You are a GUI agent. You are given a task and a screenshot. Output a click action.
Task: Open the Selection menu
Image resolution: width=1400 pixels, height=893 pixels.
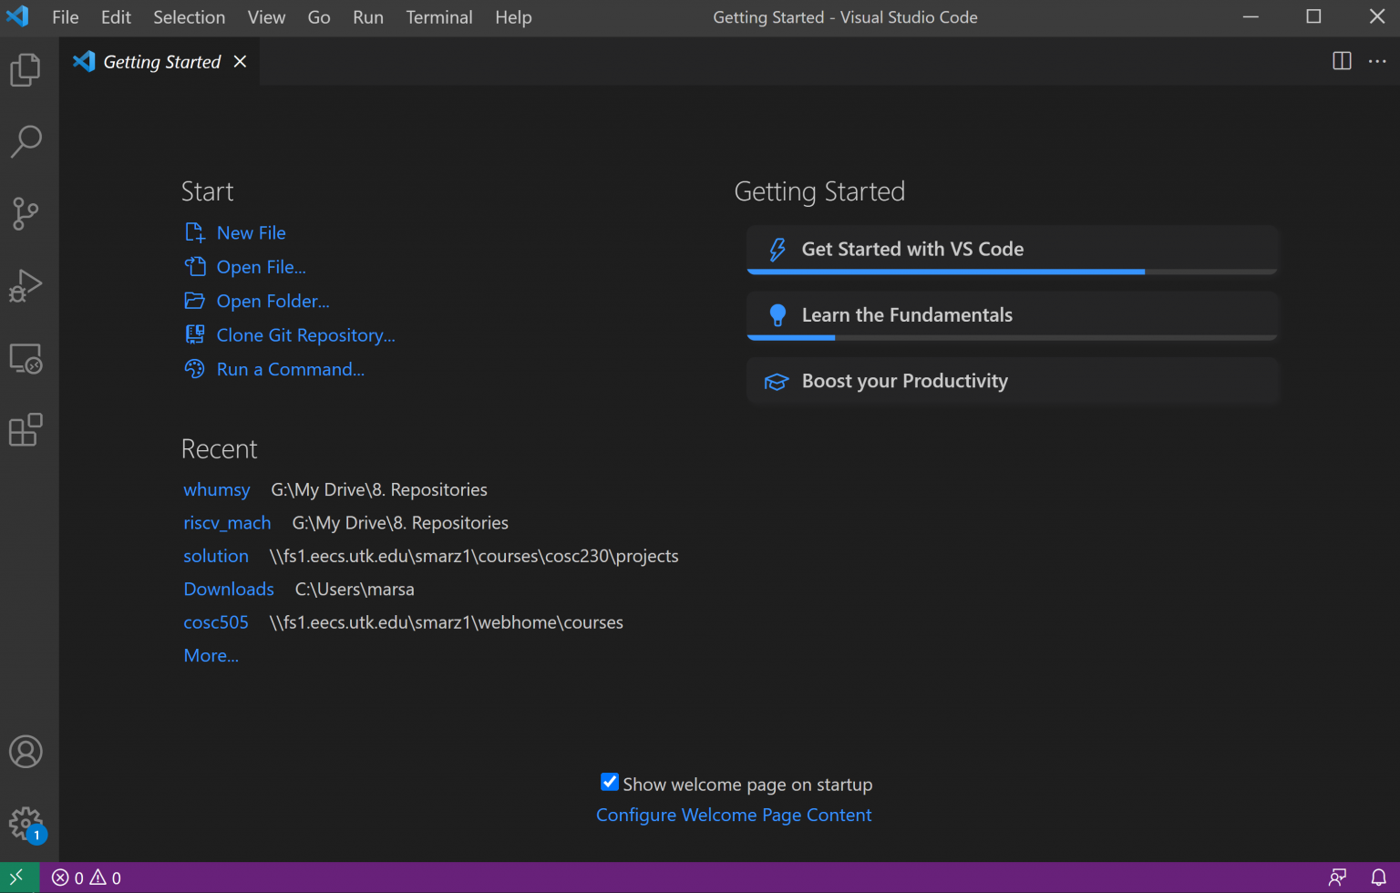pyautogui.click(x=189, y=17)
